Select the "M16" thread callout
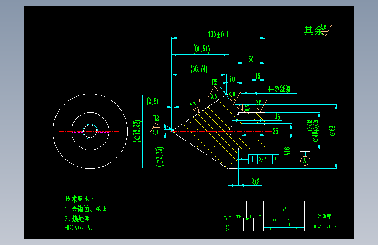Image resolution: width=378 pixels, height=245 pixels. click(287, 151)
